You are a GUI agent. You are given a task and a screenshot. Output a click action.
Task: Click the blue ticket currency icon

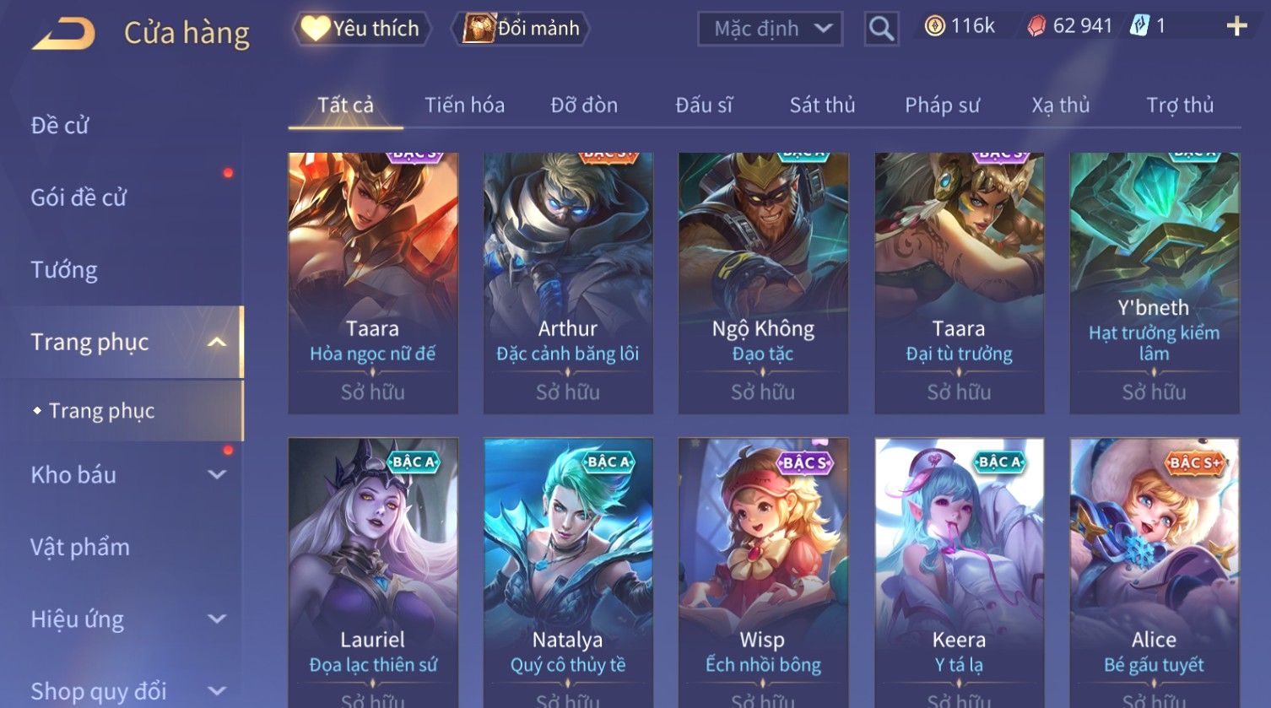pyautogui.click(x=1139, y=26)
